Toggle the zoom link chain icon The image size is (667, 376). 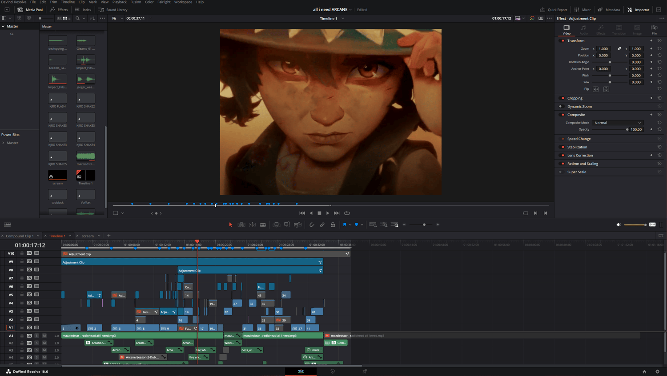(619, 48)
